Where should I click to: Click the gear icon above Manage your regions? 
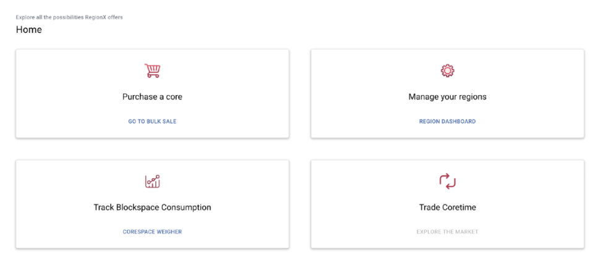447,71
